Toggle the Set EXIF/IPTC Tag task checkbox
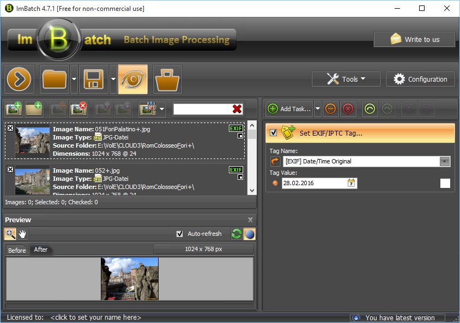 click(x=274, y=133)
